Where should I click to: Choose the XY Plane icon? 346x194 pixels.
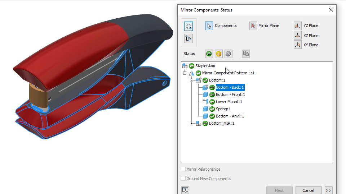click(x=297, y=45)
